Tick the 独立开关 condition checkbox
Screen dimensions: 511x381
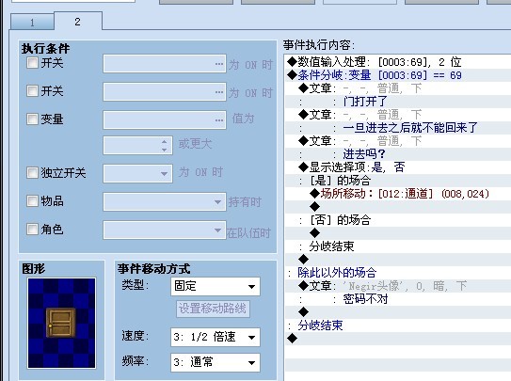coord(32,172)
